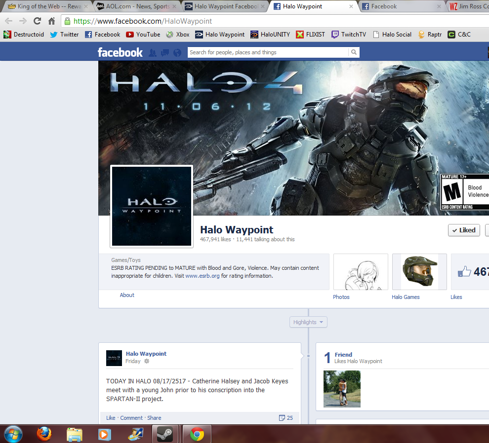The height and width of the screenshot is (443, 489).
Task: Click the browser address bar URL
Action: [143, 21]
